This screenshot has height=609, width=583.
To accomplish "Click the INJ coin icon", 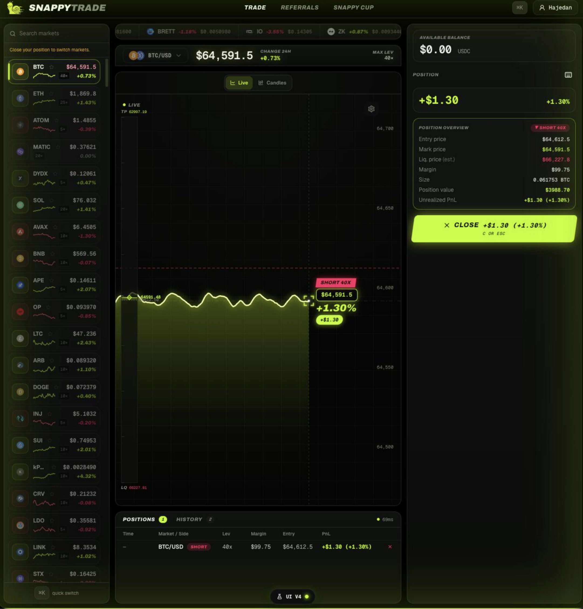I will click(20, 419).
